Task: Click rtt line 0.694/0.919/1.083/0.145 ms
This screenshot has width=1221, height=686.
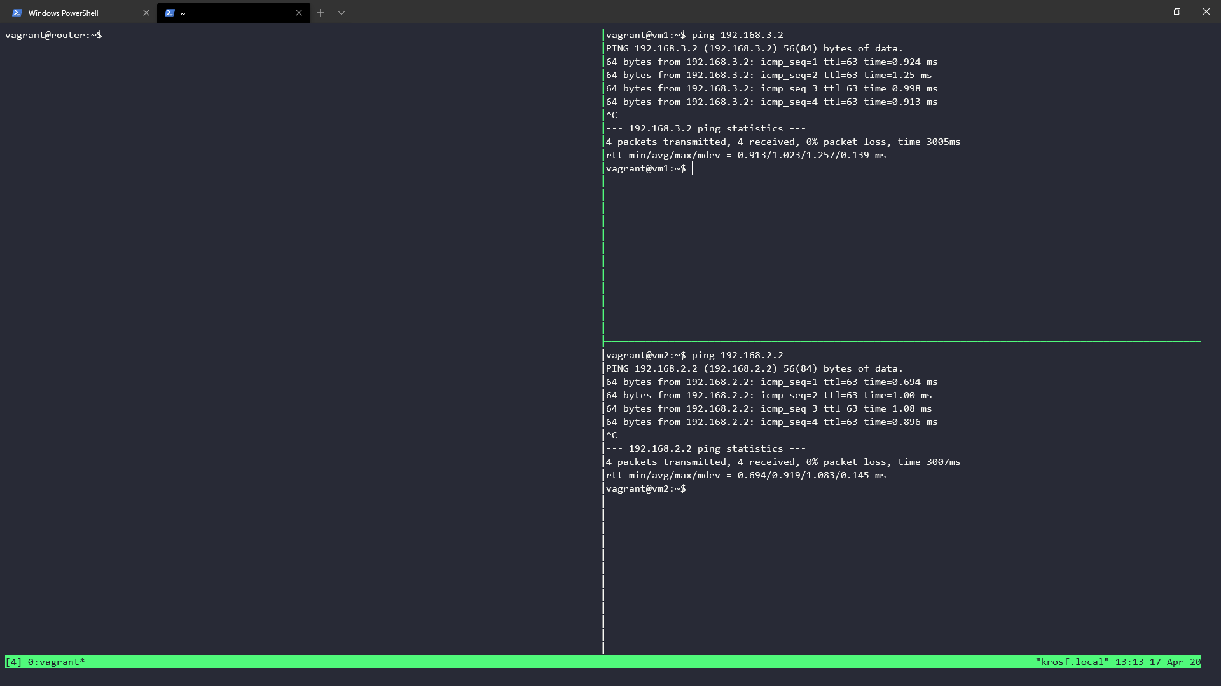Action: tap(746, 475)
